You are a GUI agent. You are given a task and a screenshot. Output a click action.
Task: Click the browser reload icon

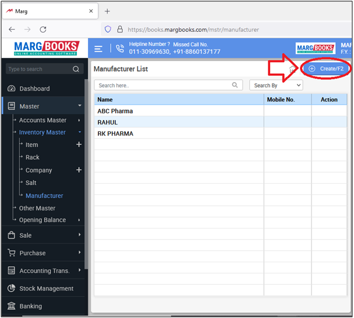pyautogui.click(x=43, y=29)
